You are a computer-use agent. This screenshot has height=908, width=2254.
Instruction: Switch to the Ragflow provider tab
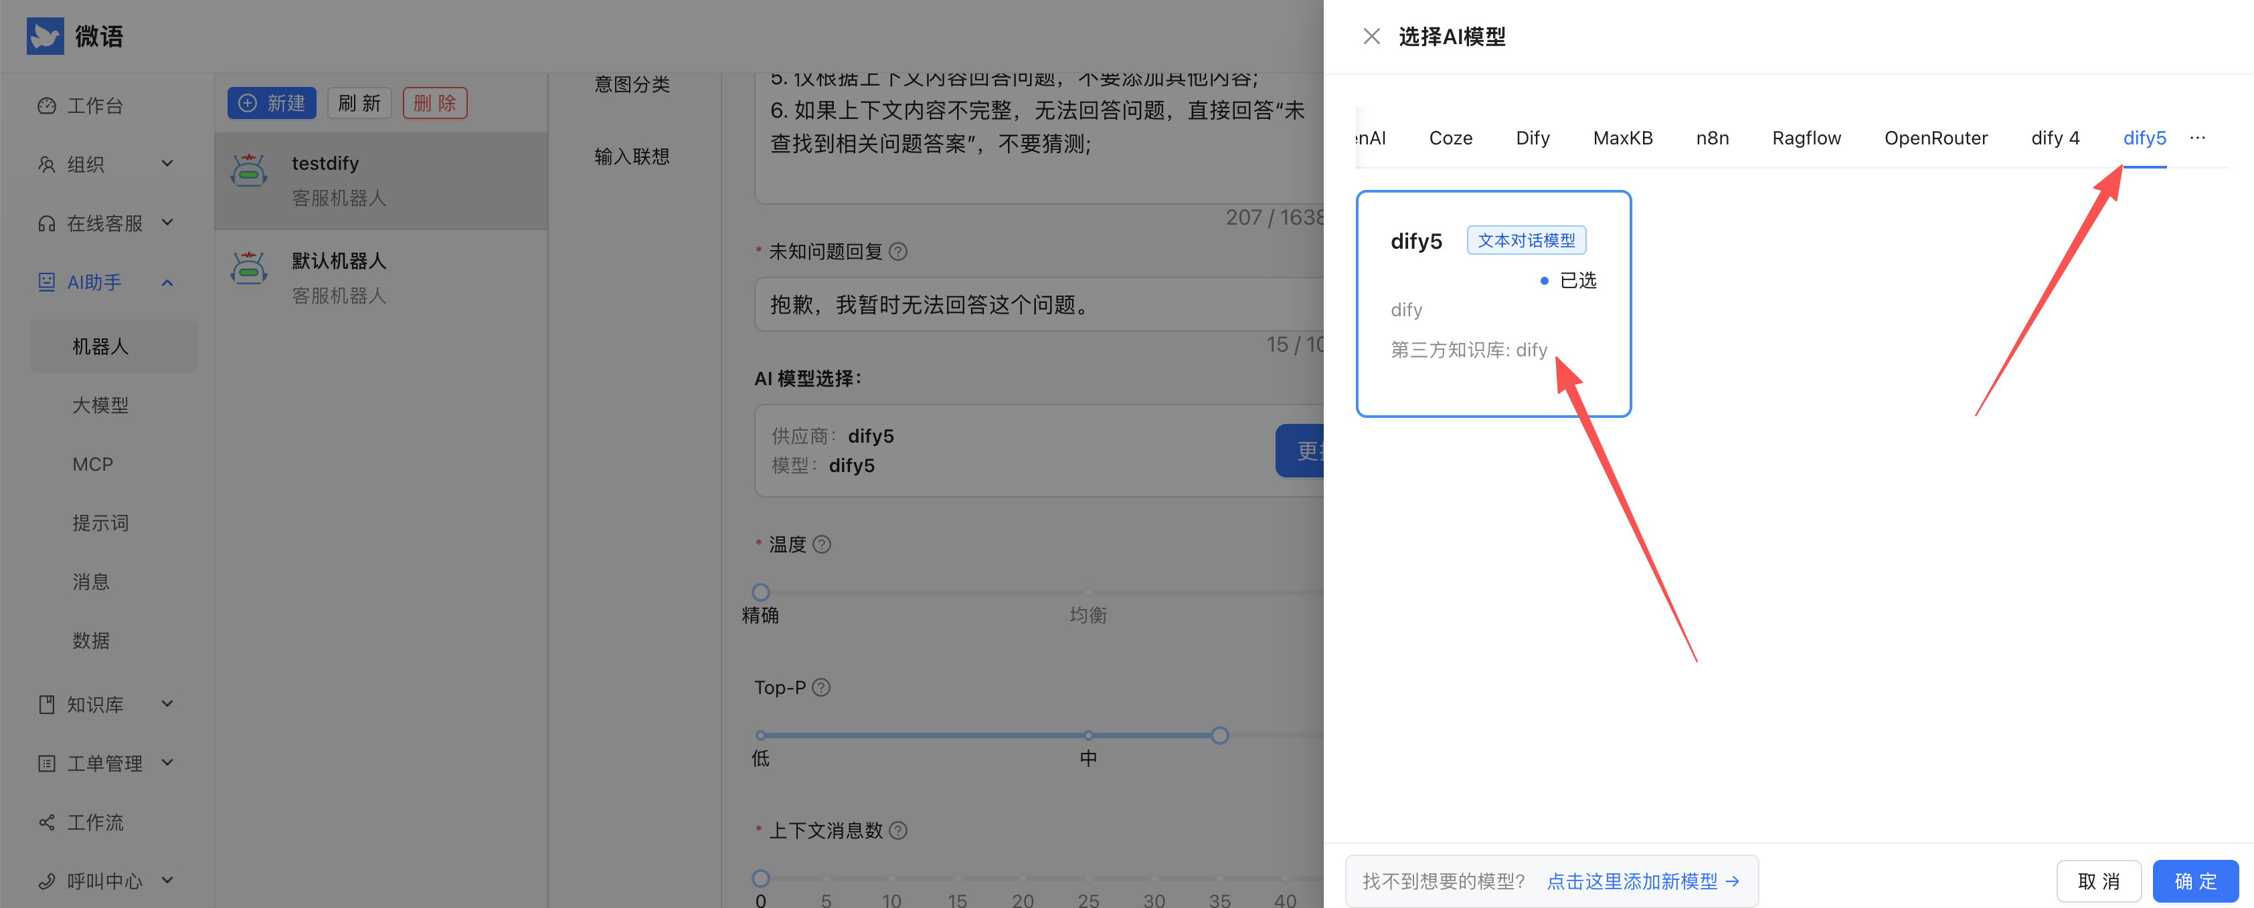1806,138
